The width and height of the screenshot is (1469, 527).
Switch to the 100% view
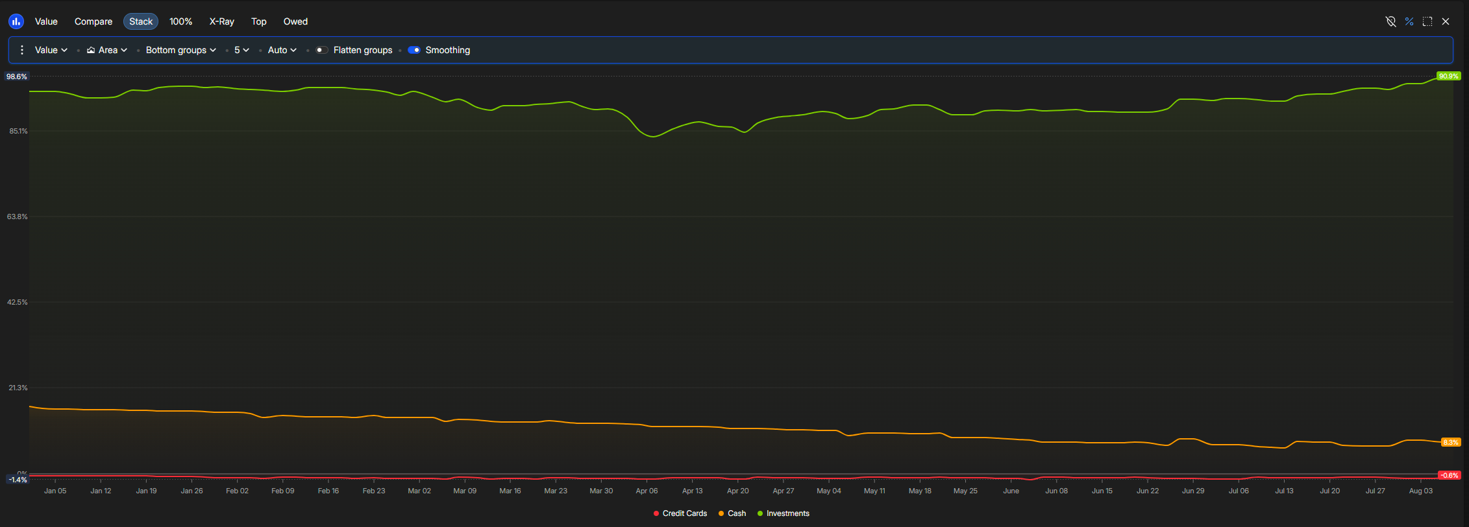click(x=180, y=21)
